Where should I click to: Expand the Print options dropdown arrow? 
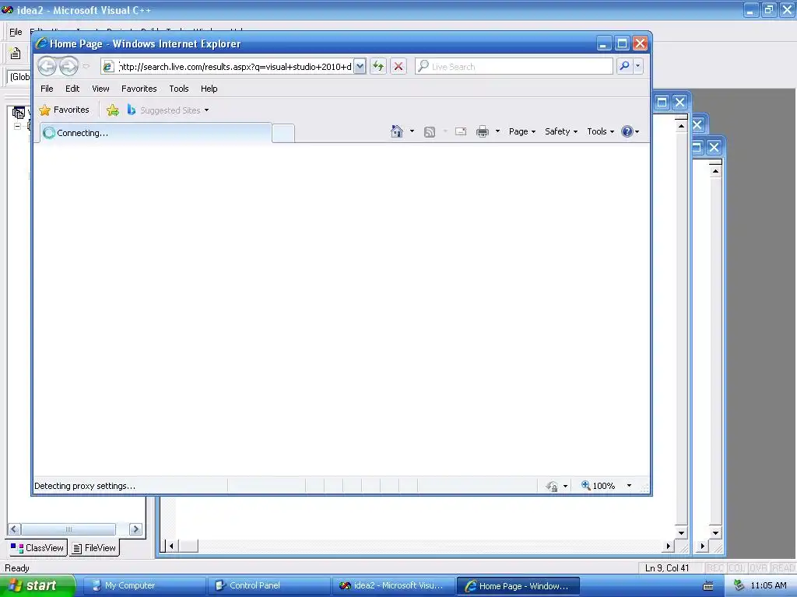(x=497, y=131)
